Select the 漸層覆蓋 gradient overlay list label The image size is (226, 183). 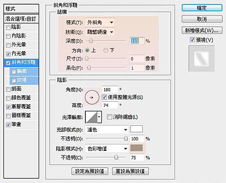tap(21, 107)
